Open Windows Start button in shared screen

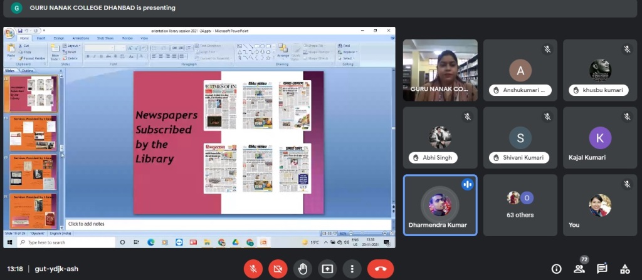10,242
